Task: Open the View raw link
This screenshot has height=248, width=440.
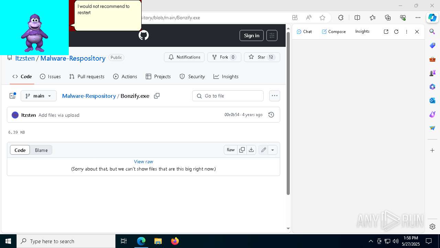Action: 144,162
